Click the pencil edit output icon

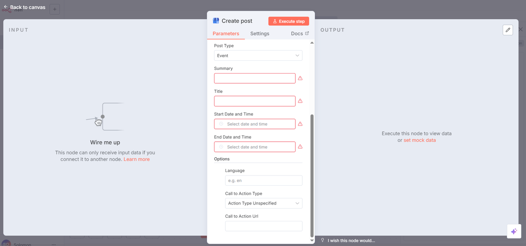coord(508,30)
